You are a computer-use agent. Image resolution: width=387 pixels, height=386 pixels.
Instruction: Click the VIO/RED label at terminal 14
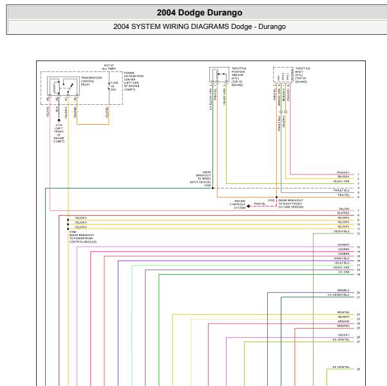(x=343, y=250)
